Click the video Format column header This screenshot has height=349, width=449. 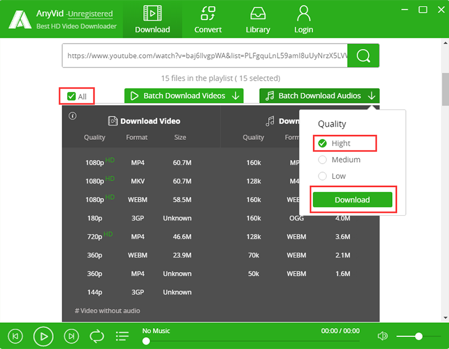(136, 137)
